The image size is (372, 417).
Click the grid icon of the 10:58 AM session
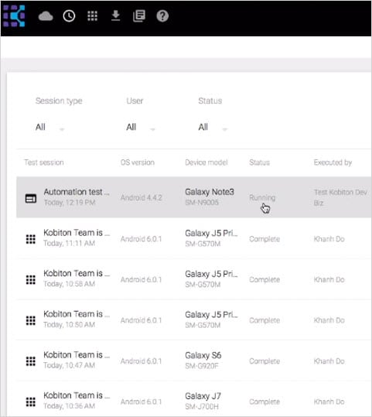(x=31, y=280)
